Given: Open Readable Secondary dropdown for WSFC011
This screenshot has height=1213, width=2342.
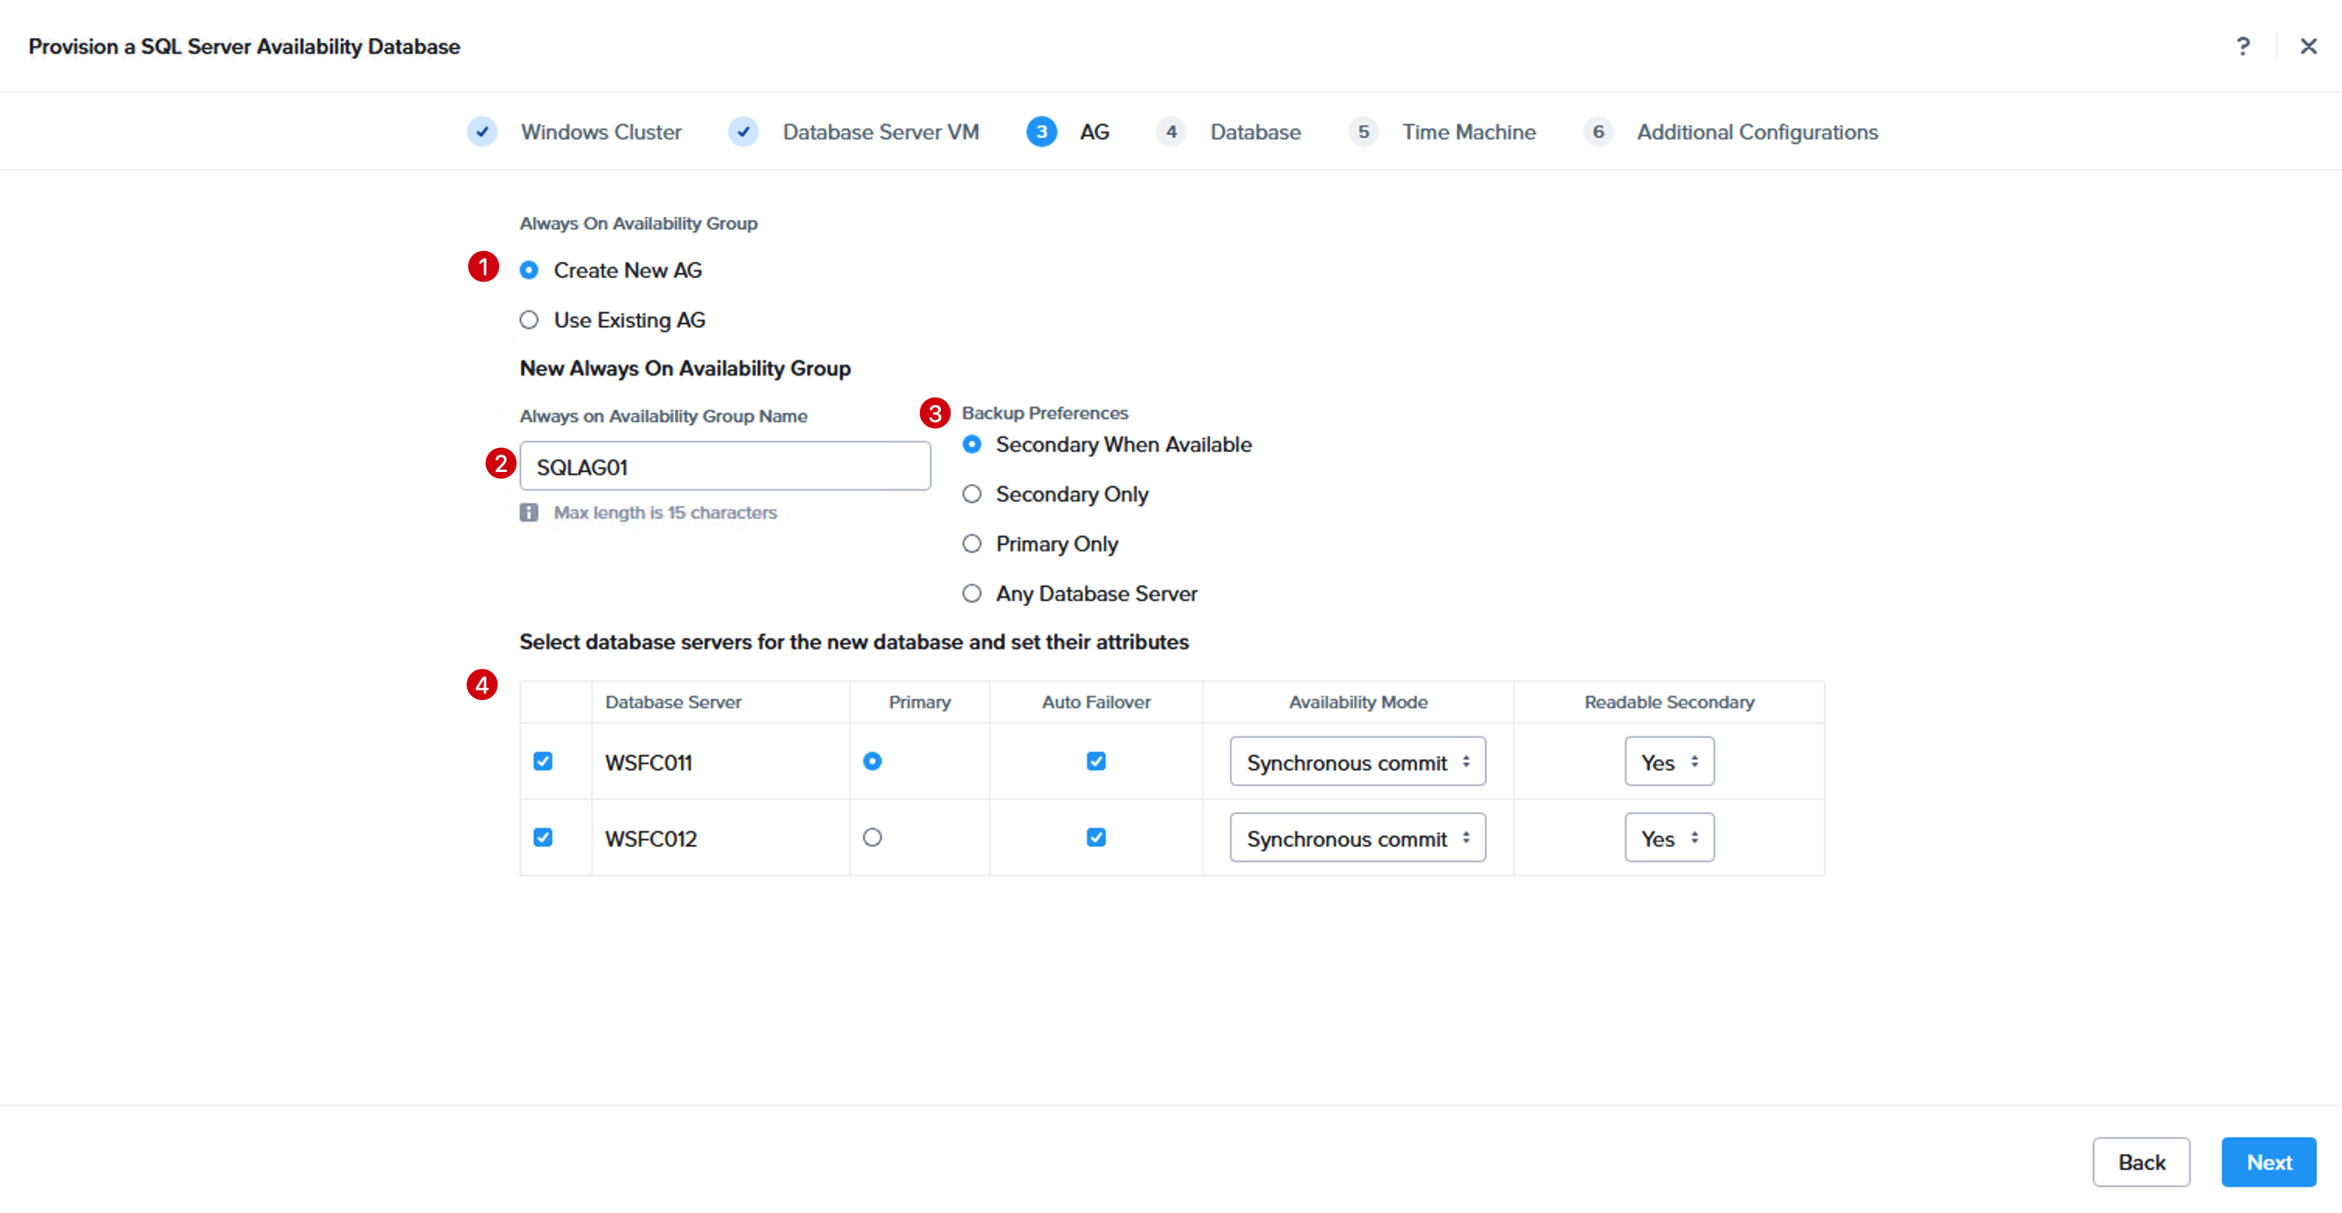Looking at the screenshot, I should tap(1669, 761).
